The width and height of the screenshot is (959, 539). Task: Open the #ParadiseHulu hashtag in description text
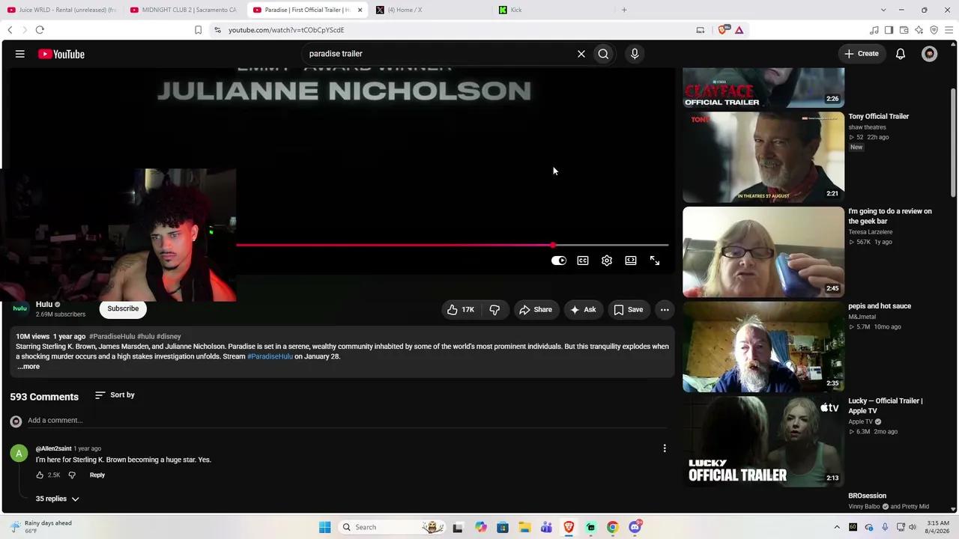click(x=270, y=356)
